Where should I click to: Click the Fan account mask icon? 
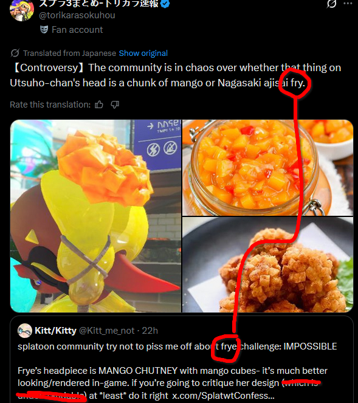point(44,30)
